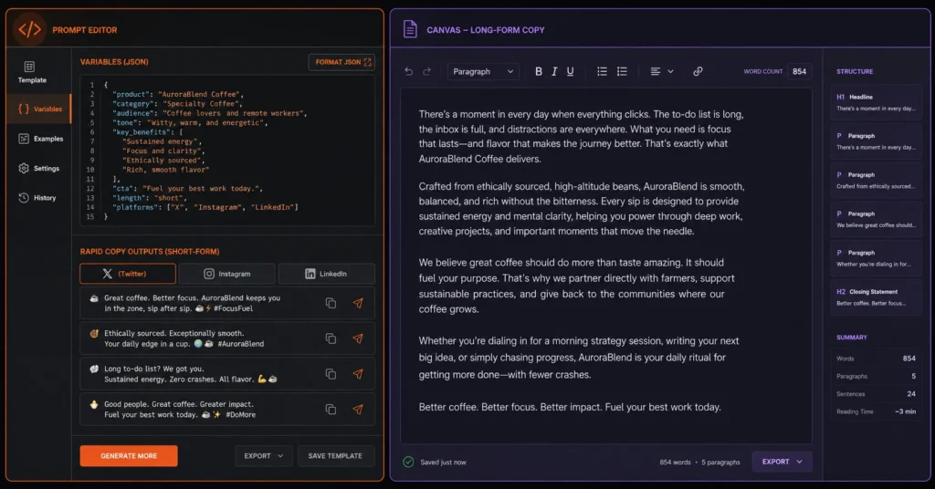Send the #AuroraBlend tweet output
Image resolution: width=935 pixels, height=489 pixels.
pos(358,338)
